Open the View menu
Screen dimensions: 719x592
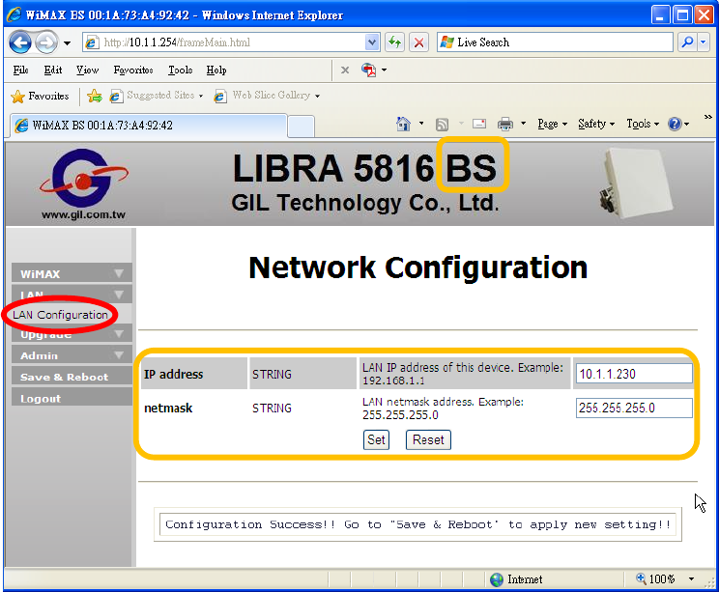pyautogui.click(x=87, y=70)
